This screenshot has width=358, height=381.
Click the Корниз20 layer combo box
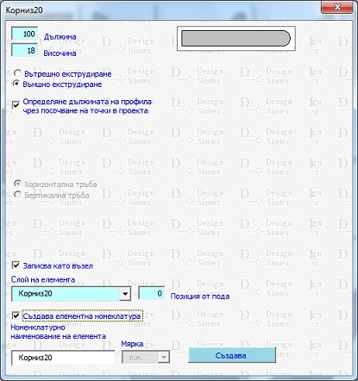click(x=71, y=294)
